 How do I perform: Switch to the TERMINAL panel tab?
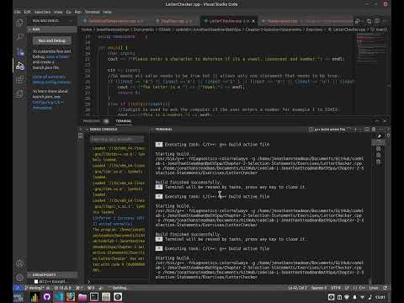coord(124,121)
